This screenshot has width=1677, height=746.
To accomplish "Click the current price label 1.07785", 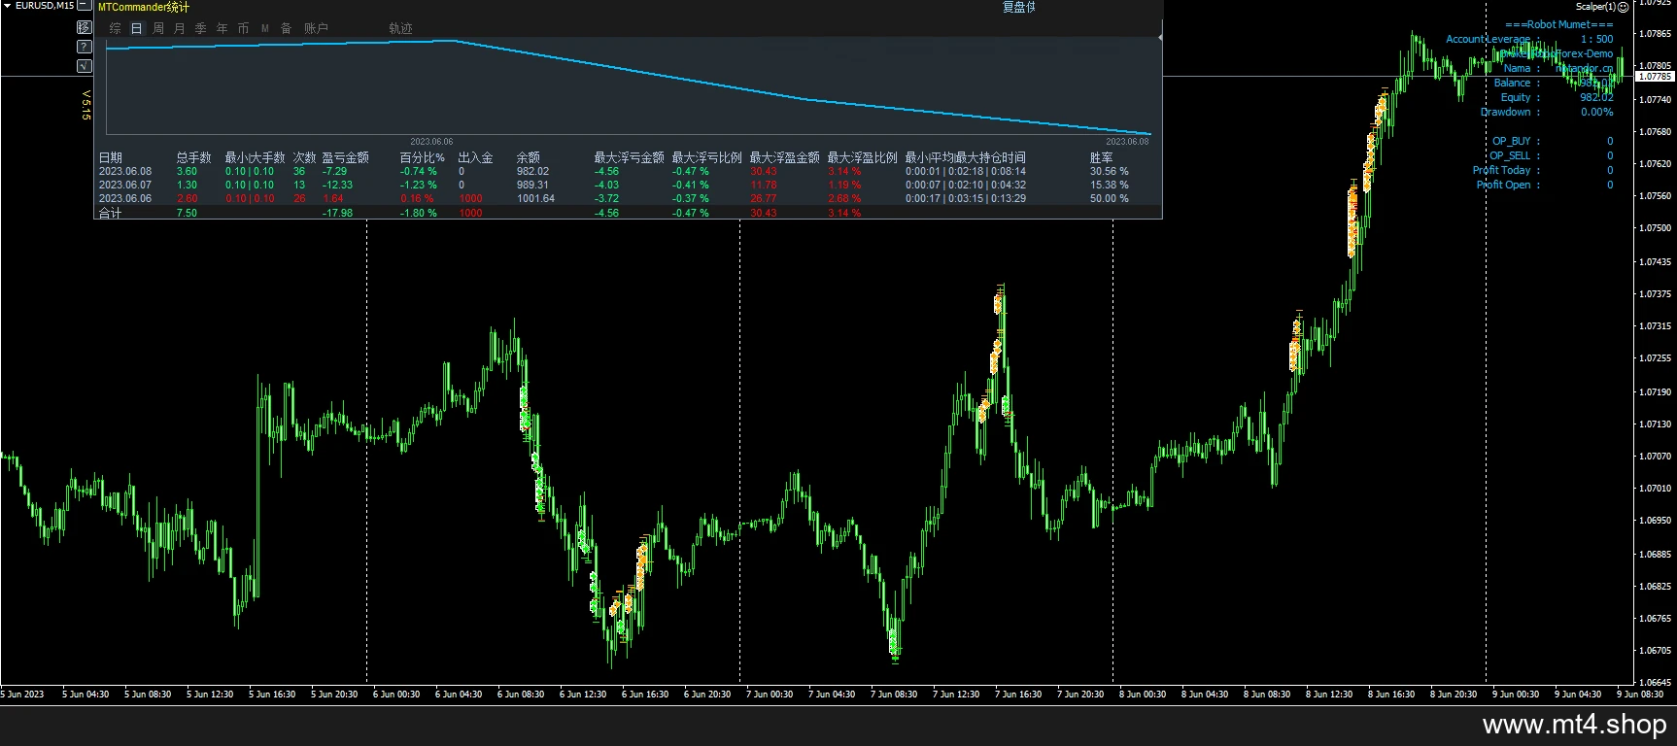I will (x=1656, y=76).
